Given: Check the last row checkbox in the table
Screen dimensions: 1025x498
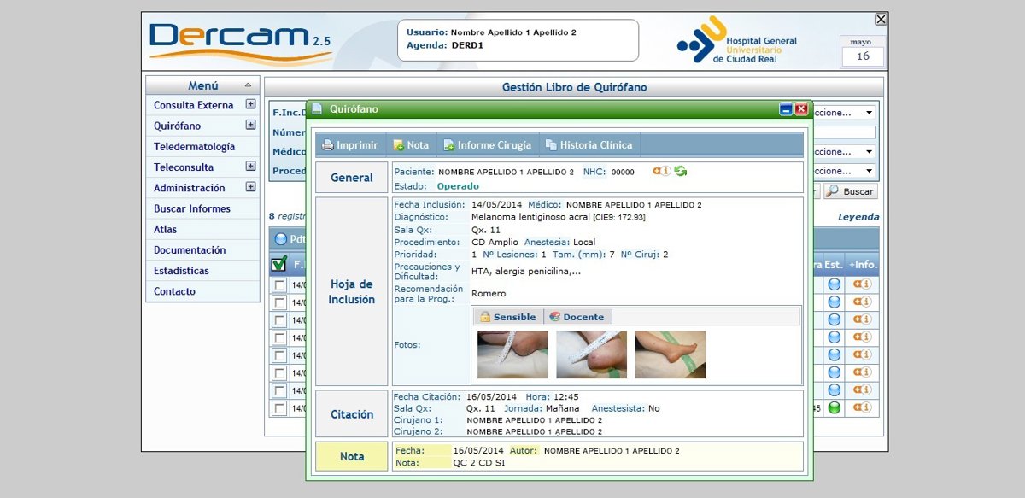Looking at the screenshot, I should 279,408.
